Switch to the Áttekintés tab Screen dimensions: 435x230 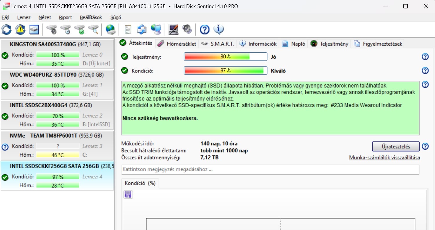tap(136, 43)
